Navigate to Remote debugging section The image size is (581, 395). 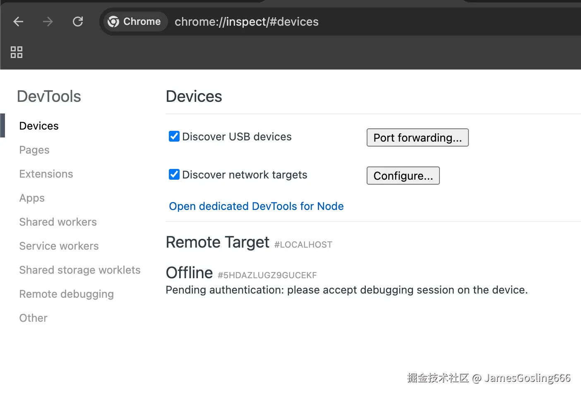pyautogui.click(x=66, y=294)
